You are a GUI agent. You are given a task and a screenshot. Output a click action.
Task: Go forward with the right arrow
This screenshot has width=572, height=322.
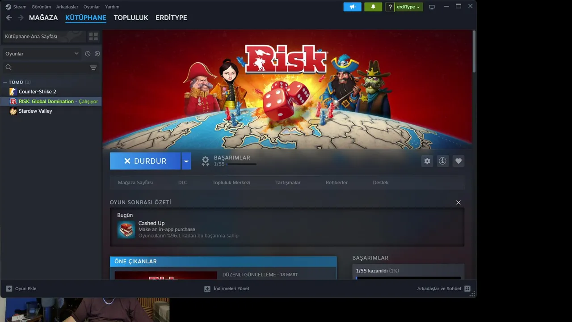coord(21,17)
